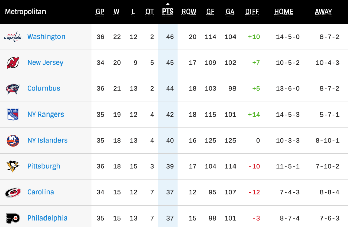Viewport: 348px width, 227px height.
Task: Sort by AWAY record column
Action: pyautogui.click(x=323, y=12)
